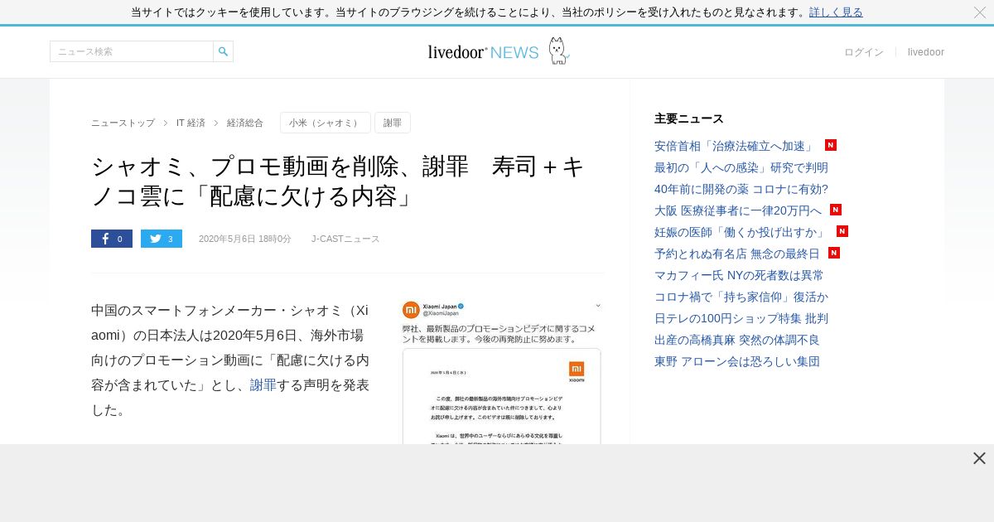Open コロナ禍で「持ち家信仰」復活か headline
Image resolution: width=994 pixels, height=522 pixels.
tap(741, 297)
